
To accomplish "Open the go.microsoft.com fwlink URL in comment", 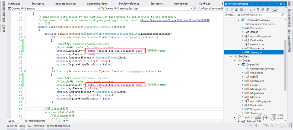I will [175, 20].
